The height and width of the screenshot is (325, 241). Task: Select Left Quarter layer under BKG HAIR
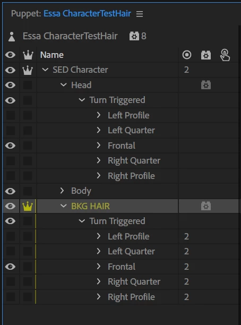(x=131, y=251)
